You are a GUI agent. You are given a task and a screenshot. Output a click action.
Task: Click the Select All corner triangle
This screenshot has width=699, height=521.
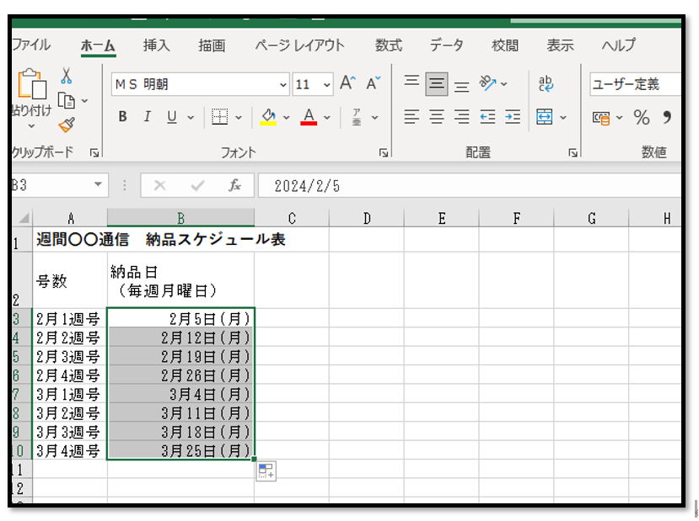point(24,219)
